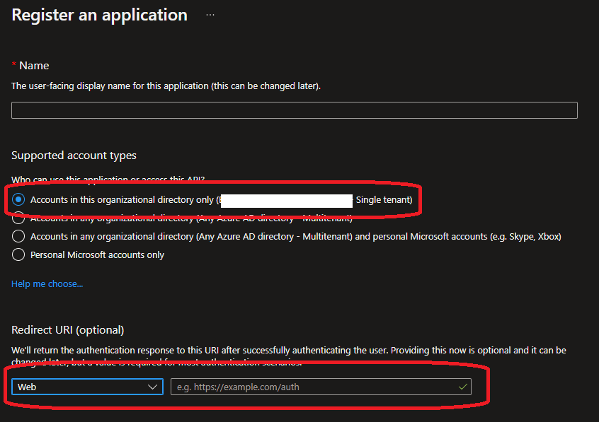Click the Redirect URI input box
The width and height of the screenshot is (599, 422).
pos(312,387)
